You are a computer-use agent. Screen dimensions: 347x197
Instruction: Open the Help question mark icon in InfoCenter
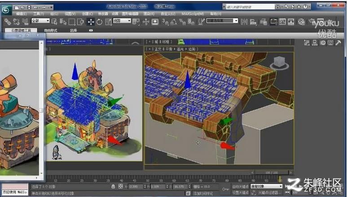[305, 7]
